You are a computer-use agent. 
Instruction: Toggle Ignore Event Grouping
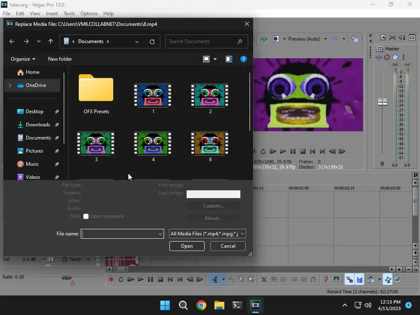pyautogui.click(x=398, y=279)
